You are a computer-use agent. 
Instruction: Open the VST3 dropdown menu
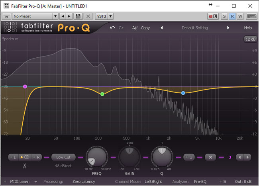click(104, 16)
